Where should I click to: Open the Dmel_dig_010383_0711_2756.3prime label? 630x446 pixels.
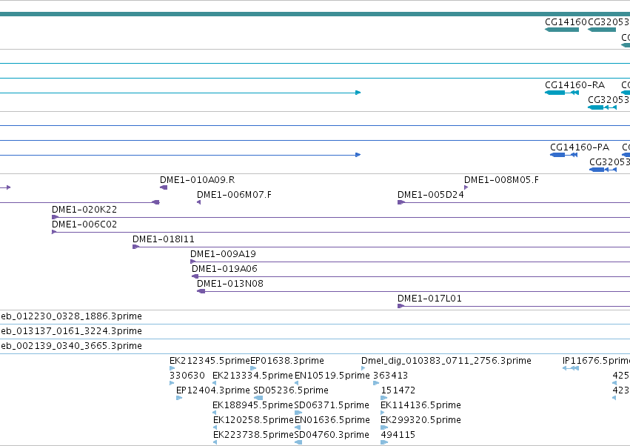446,361
